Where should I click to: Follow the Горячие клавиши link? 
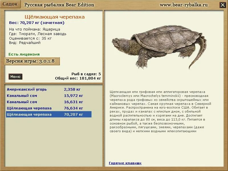(125, 163)
